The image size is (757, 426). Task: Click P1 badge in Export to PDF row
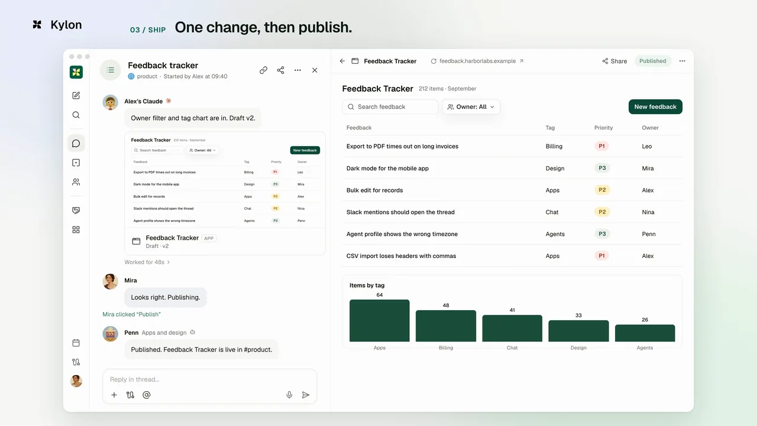click(x=602, y=146)
